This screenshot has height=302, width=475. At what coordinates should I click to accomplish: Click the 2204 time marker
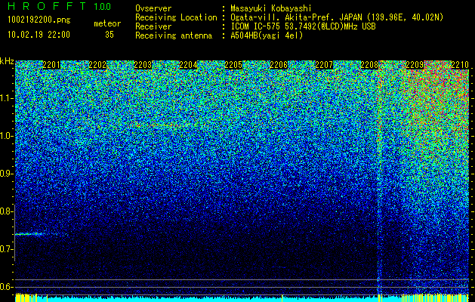(x=188, y=65)
